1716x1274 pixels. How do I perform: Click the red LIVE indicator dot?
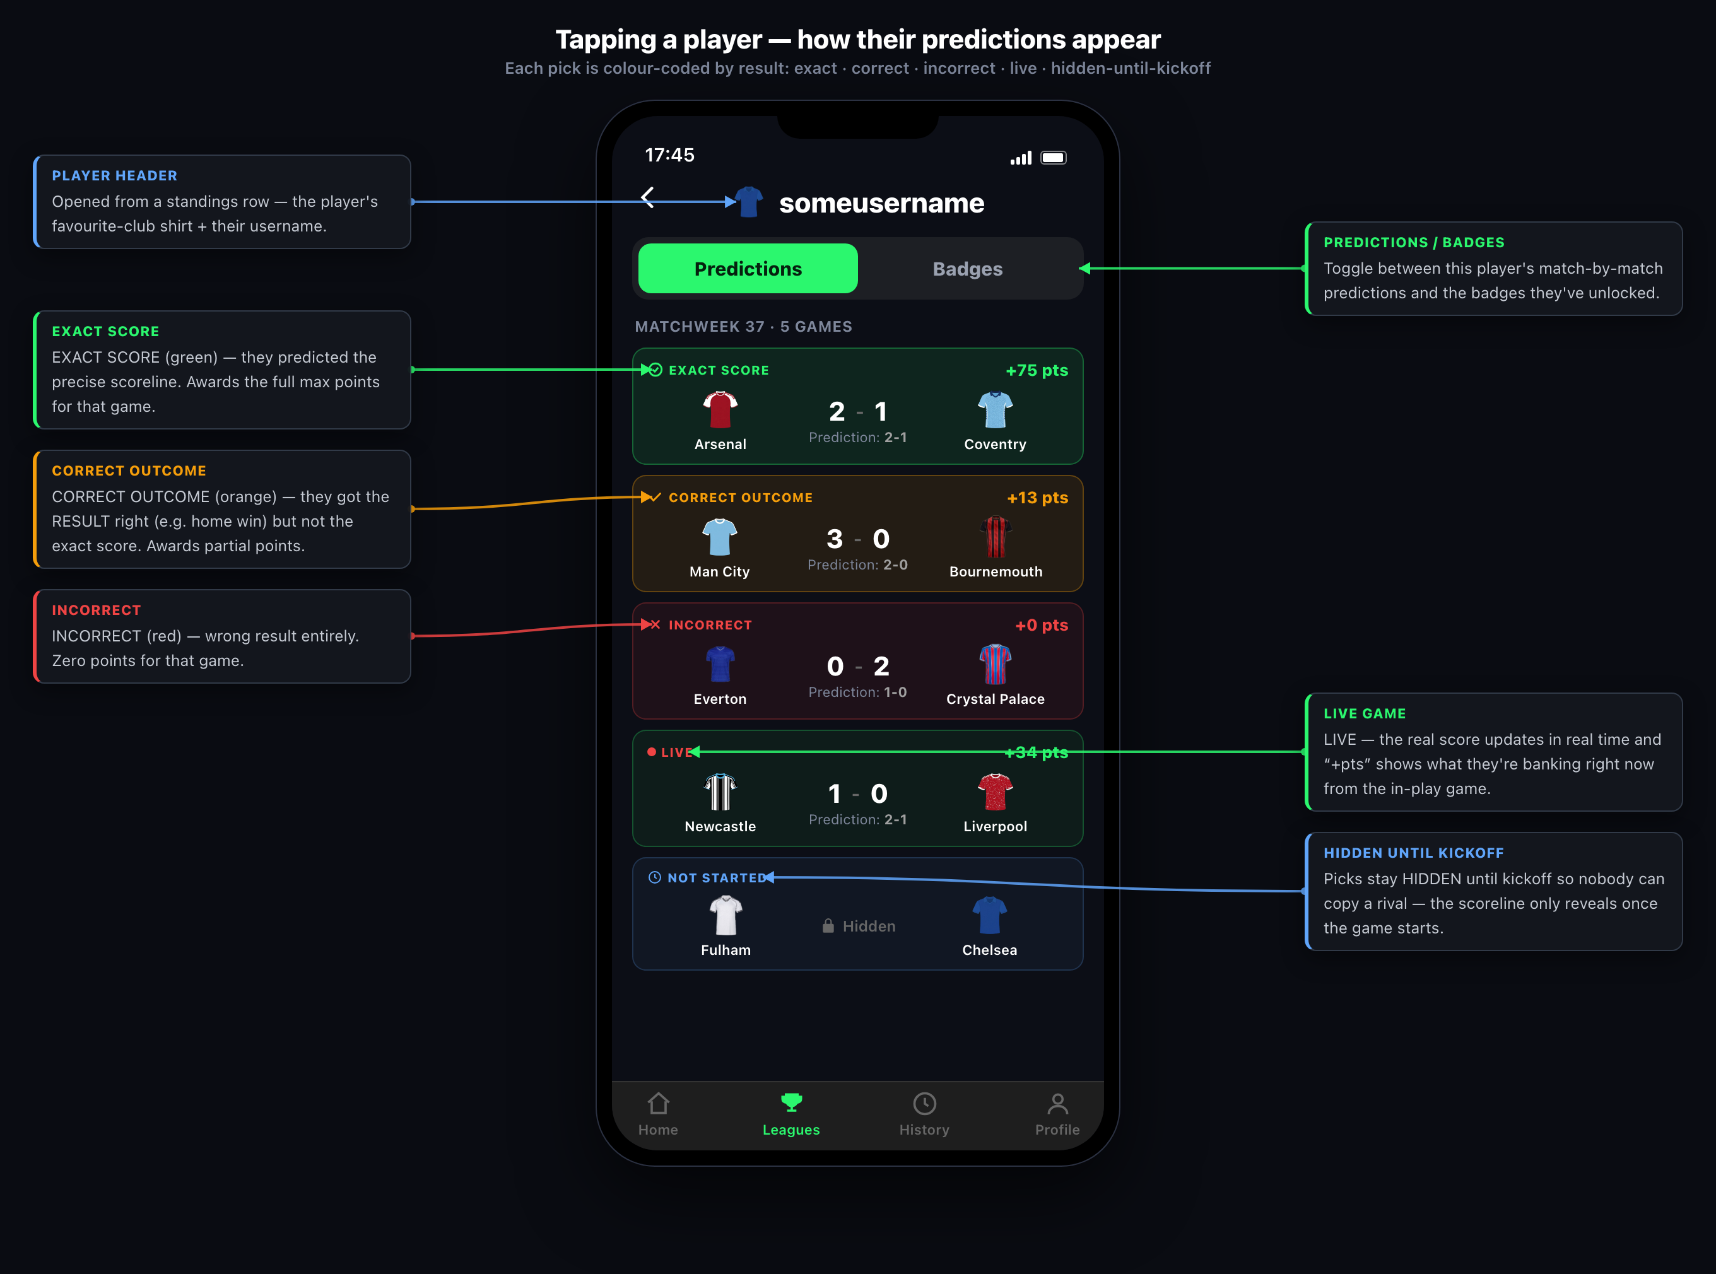coord(652,752)
